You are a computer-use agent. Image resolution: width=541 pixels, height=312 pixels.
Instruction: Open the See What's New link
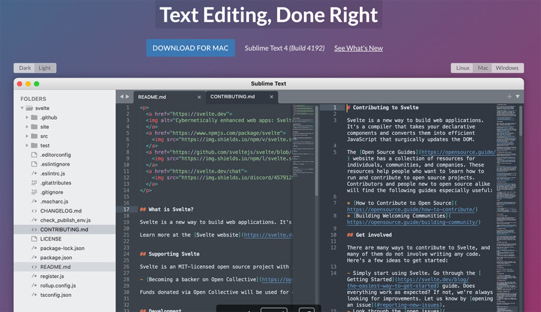[x=358, y=48]
